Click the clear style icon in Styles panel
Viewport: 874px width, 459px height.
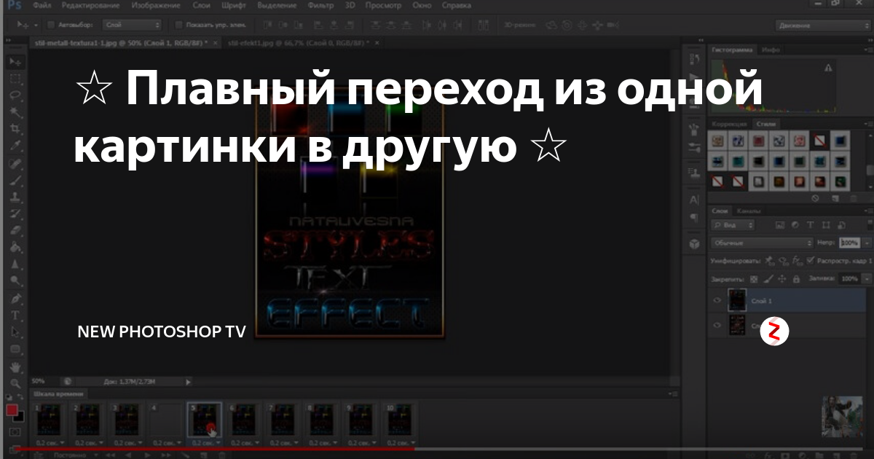[x=815, y=198]
